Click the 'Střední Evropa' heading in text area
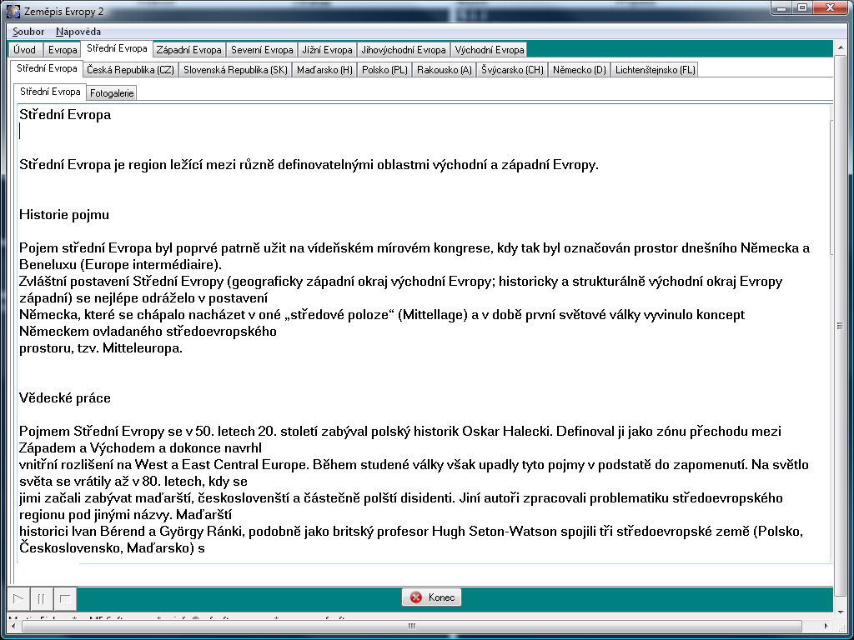 (x=65, y=115)
